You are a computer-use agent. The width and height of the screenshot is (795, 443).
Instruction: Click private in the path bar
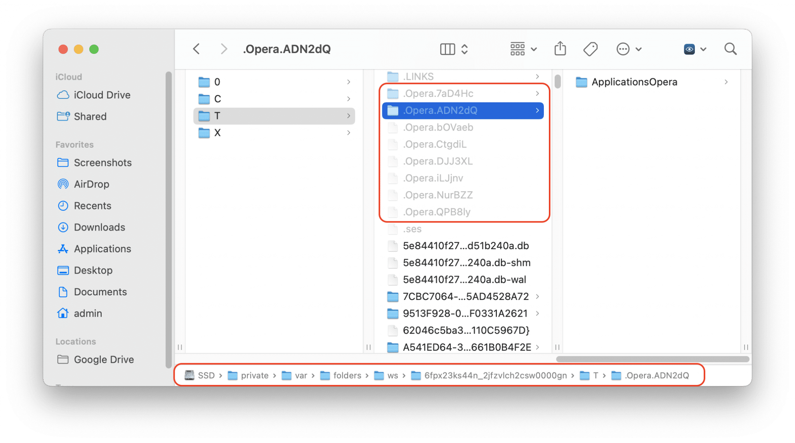click(x=254, y=375)
